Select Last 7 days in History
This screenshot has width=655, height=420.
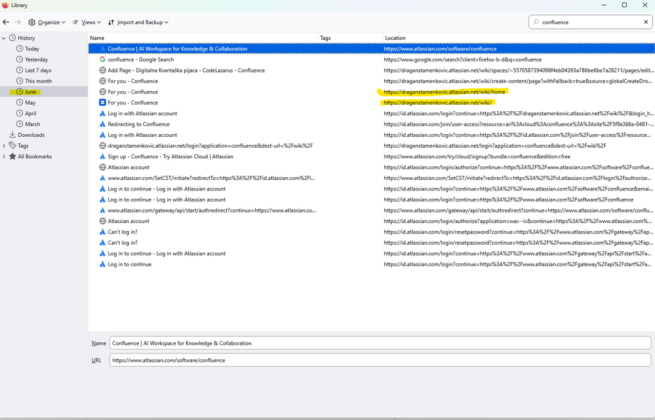38,71
